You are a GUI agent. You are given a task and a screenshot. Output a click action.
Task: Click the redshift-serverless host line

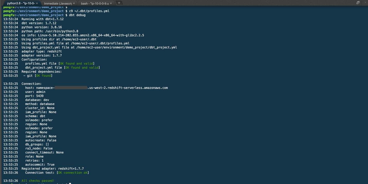point(97,88)
